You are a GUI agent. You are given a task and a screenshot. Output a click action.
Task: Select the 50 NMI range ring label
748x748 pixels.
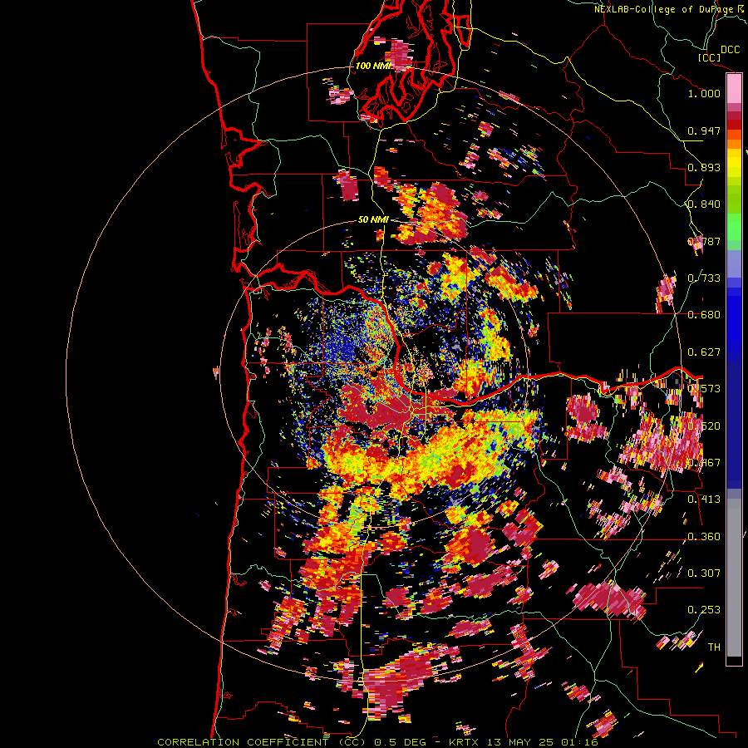pos(373,219)
